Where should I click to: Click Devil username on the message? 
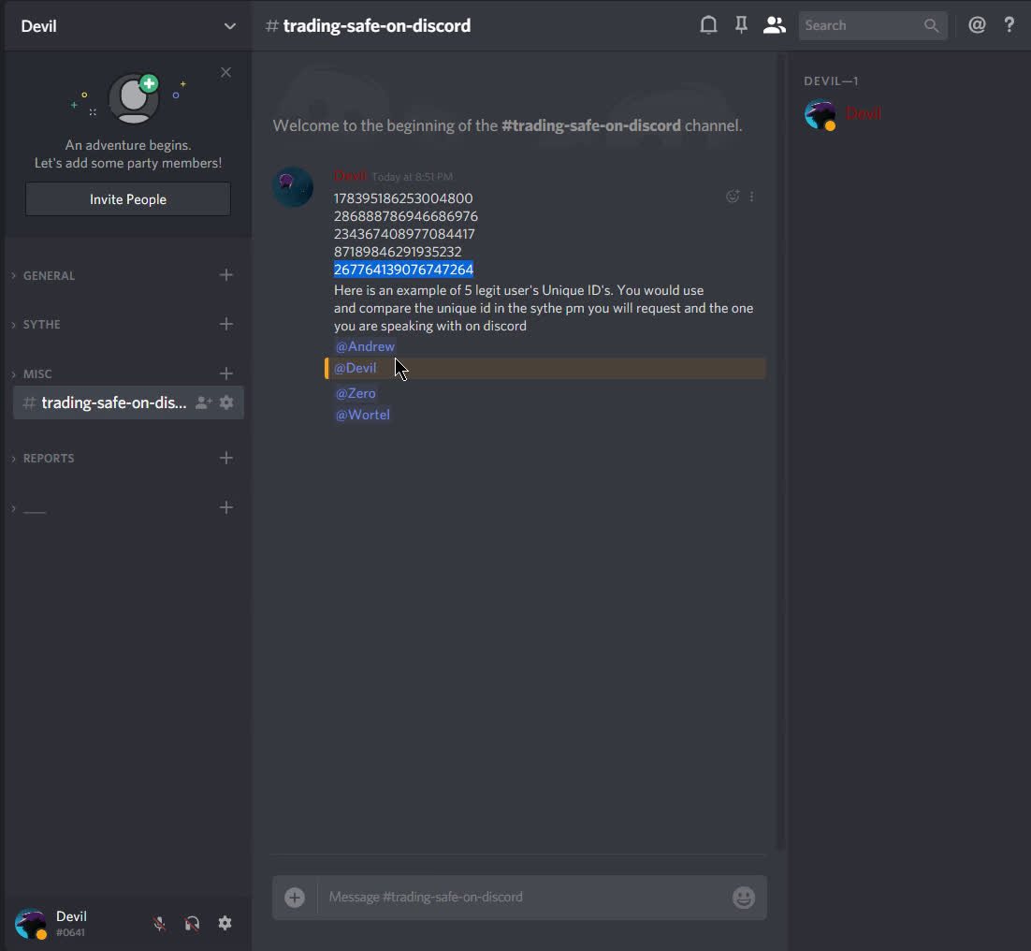point(351,176)
